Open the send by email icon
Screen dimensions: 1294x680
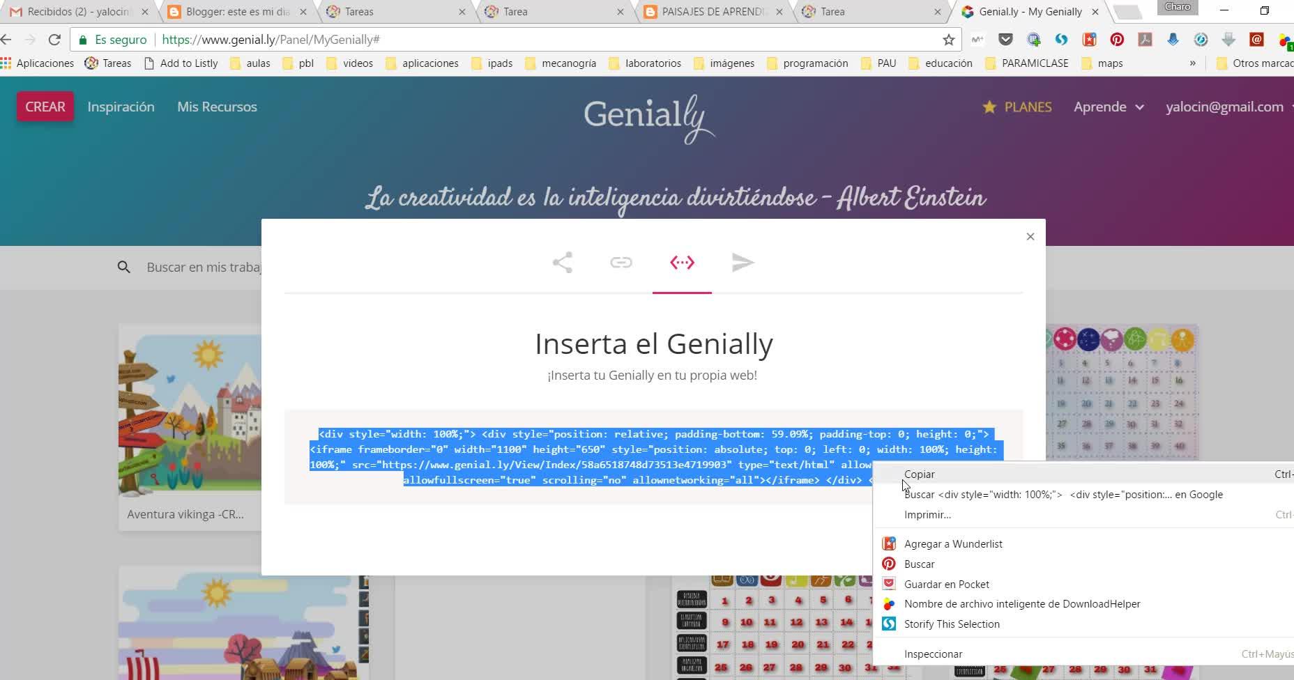(x=743, y=263)
